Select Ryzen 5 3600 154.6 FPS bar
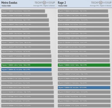 84,47
